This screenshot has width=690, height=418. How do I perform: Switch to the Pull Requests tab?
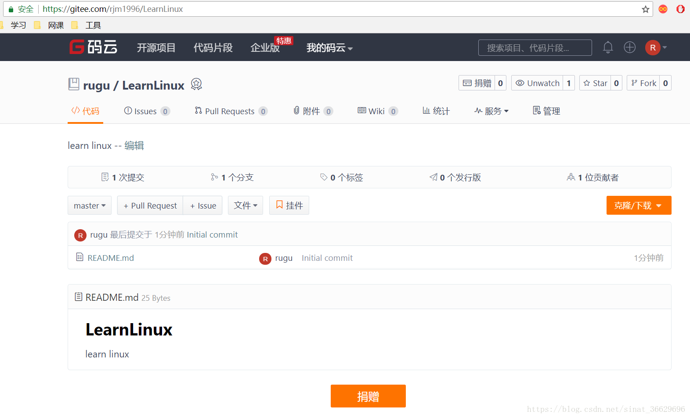click(231, 111)
